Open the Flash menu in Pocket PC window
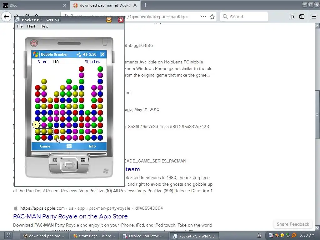320x240 pixels. pyautogui.click(x=32, y=26)
